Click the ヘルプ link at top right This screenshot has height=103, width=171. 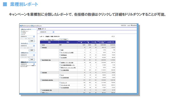coord(129,25)
